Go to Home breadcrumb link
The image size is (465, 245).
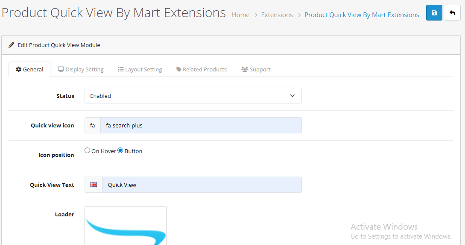click(x=240, y=15)
